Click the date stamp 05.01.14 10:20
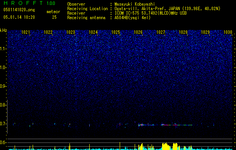 pos(19,17)
